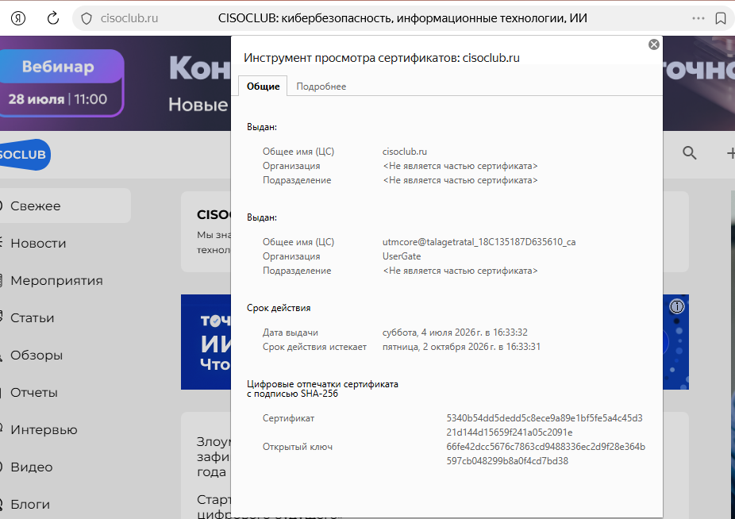
Task: Click the Yandex home icon in toolbar
Action: click(x=18, y=18)
